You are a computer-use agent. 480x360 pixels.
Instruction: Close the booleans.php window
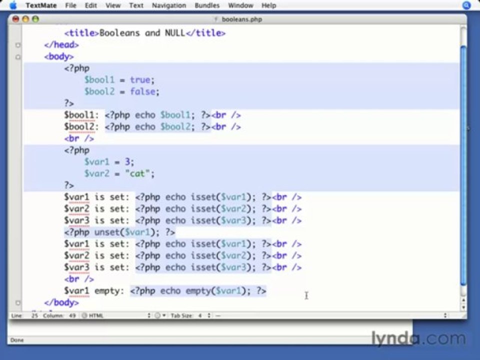[15, 19]
